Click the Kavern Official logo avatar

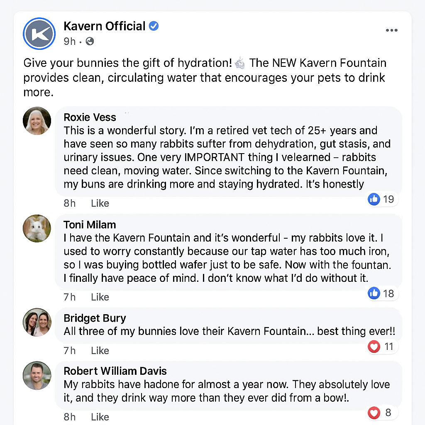pos(40,33)
